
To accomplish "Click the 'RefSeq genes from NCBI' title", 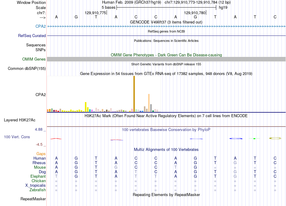I will (x=166, y=31).
